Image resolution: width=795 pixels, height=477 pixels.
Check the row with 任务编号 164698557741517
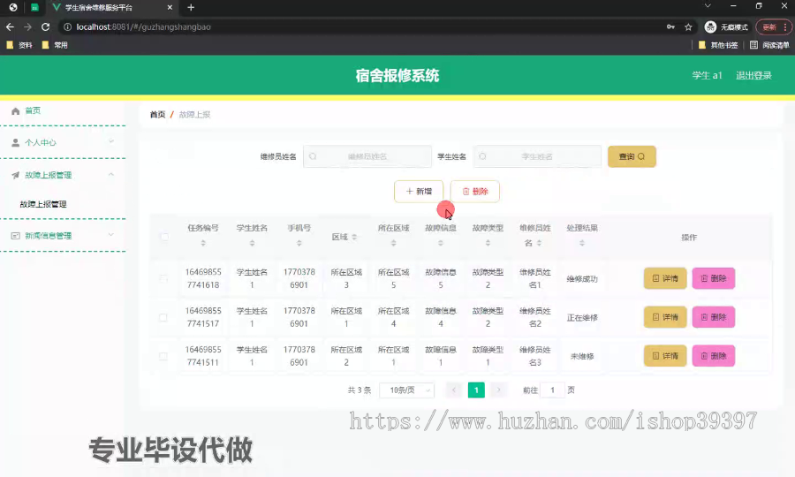click(163, 317)
